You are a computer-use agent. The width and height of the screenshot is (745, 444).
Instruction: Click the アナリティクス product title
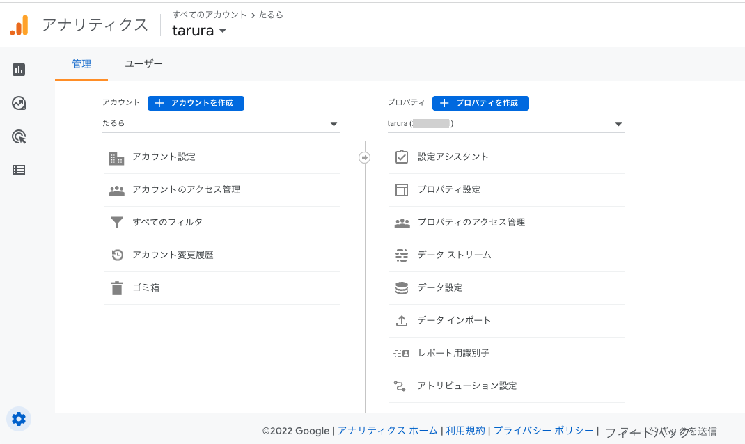point(95,24)
